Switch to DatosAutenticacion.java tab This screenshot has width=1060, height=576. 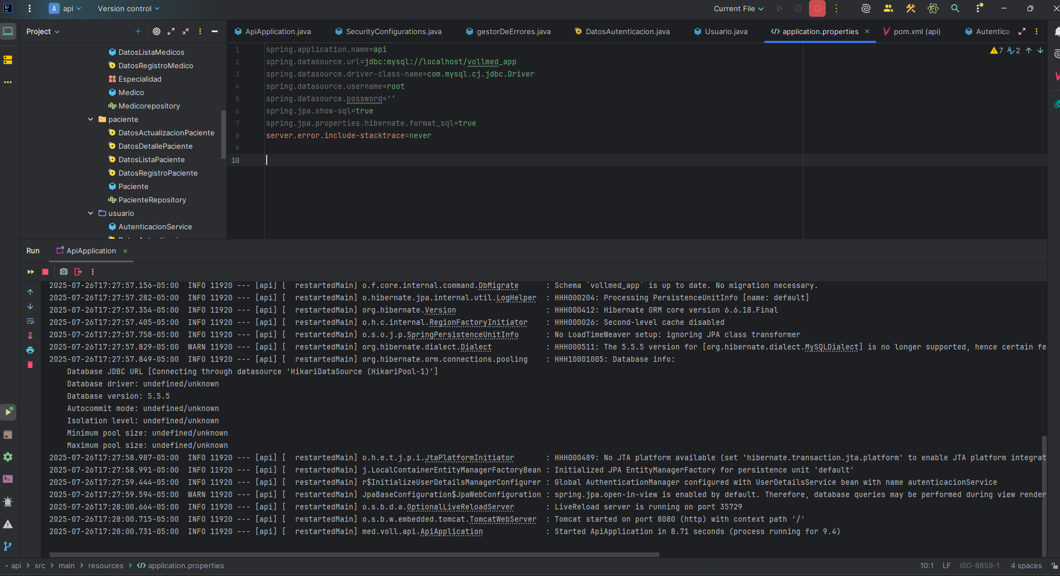point(622,31)
